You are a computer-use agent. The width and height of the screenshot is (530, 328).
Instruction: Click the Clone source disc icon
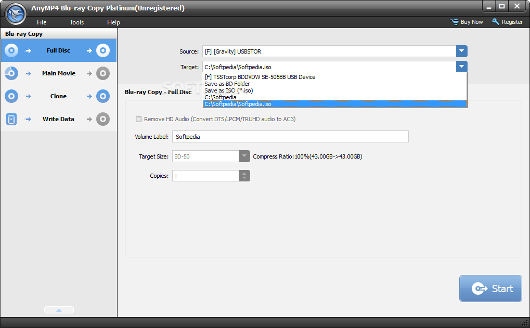pos(11,96)
